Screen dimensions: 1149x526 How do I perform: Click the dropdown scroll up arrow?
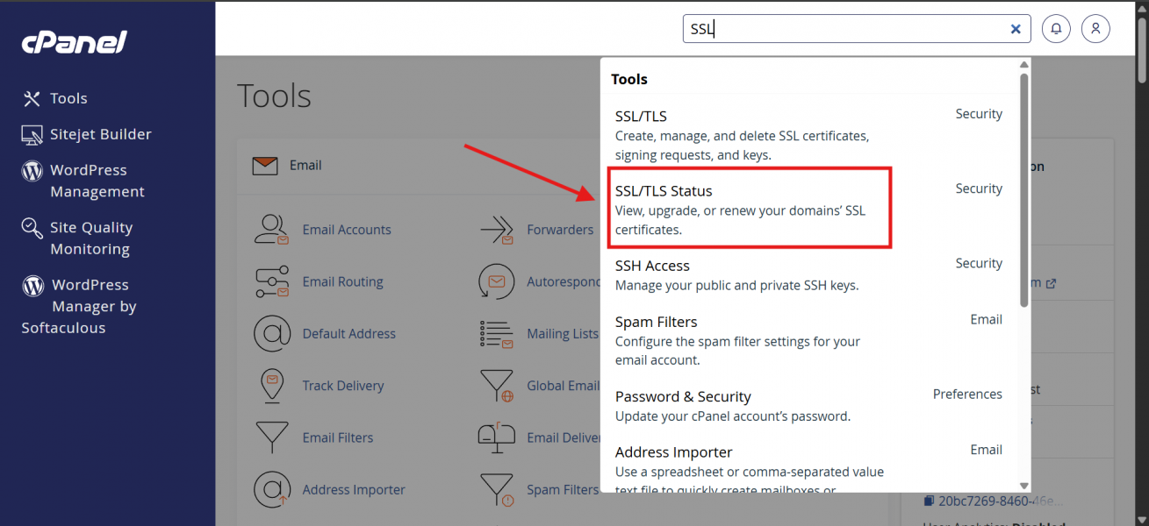[x=1023, y=64]
